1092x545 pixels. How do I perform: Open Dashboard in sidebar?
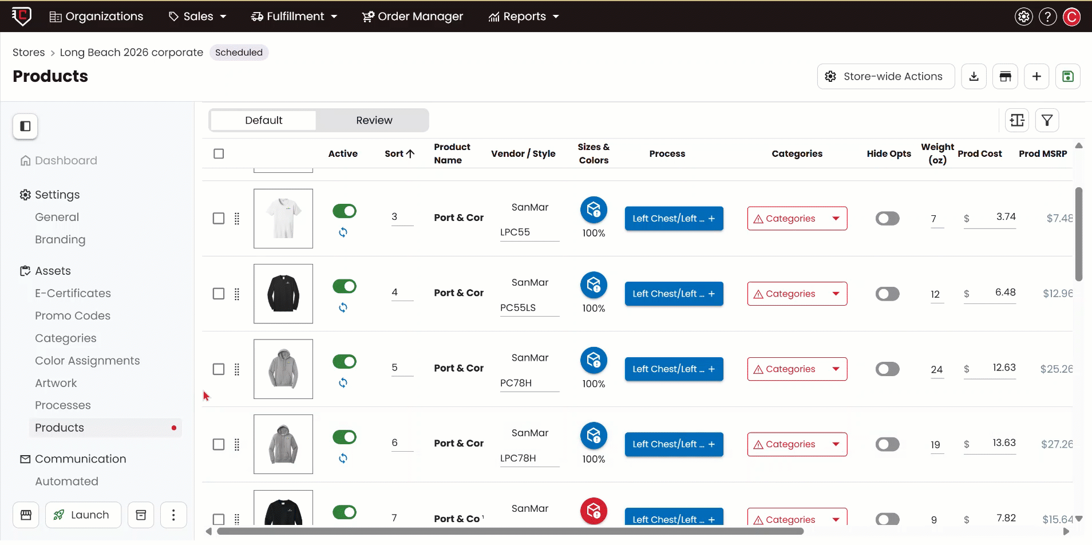tap(66, 160)
